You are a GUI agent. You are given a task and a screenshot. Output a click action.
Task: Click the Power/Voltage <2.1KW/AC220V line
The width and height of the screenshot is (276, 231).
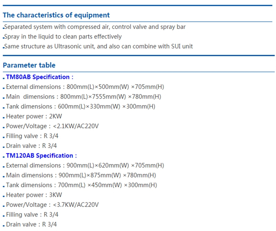point(52,126)
